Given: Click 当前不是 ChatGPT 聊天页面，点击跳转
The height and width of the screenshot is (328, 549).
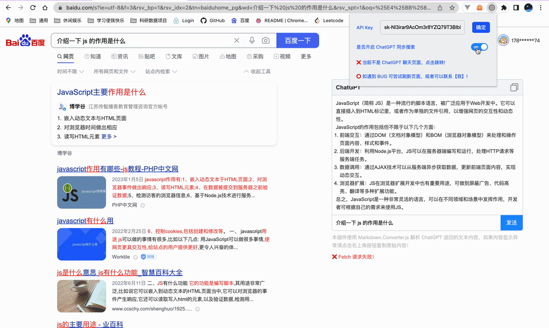Looking at the screenshot, I should pos(404,63).
